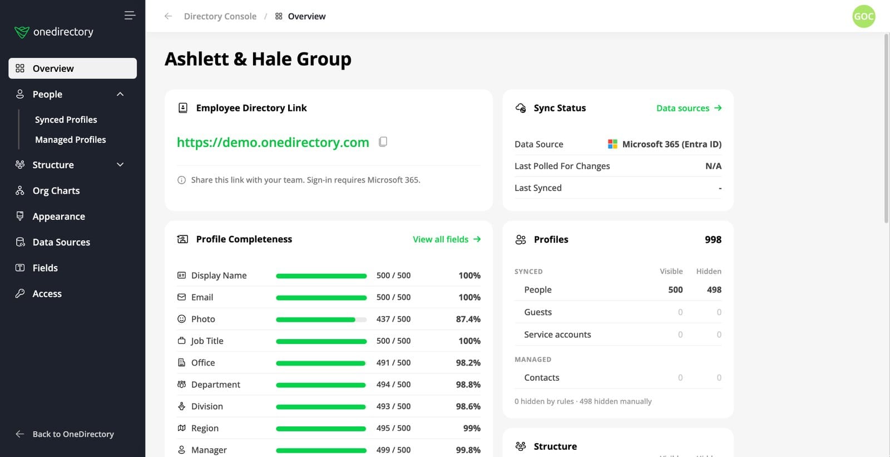890x457 pixels.
Task: Click the onedirectory logo
Action: click(54, 32)
